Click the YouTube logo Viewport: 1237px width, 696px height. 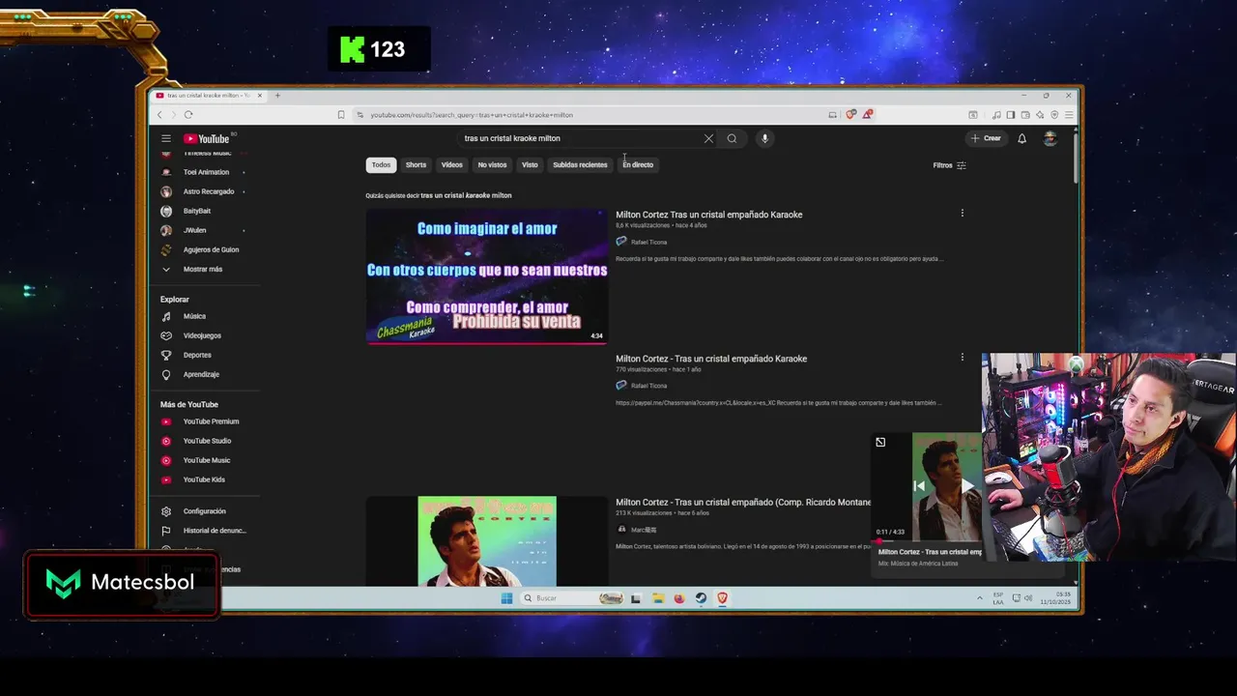coord(207,138)
